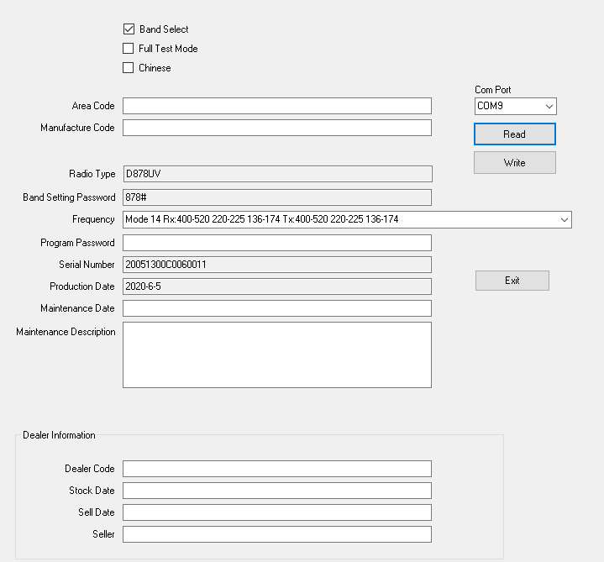The image size is (604, 562).
Task: Click inside the Maintenance Description text area
Action: tap(277, 355)
